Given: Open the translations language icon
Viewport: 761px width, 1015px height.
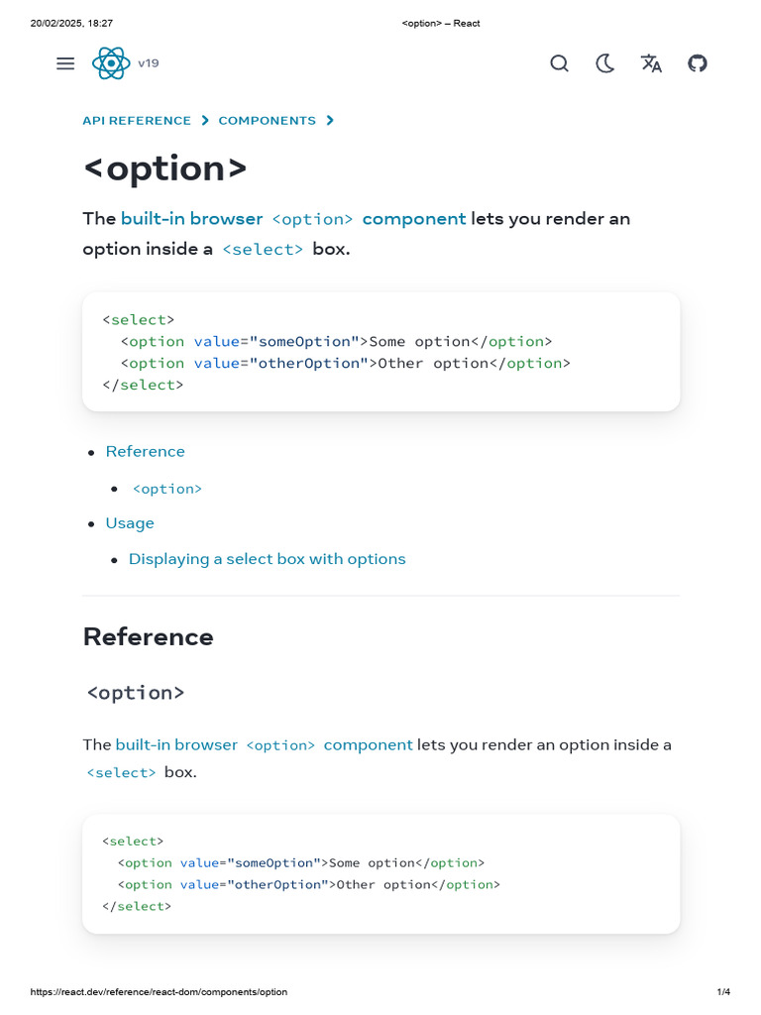Looking at the screenshot, I should 651,63.
